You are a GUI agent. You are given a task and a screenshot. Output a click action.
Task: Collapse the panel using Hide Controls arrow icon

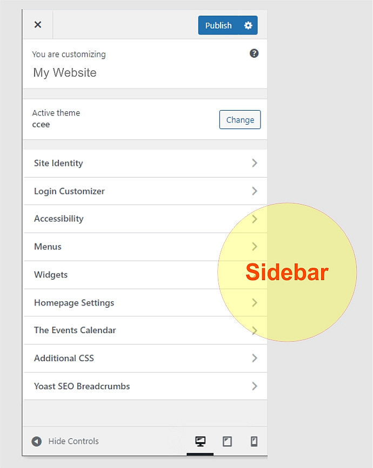tap(36, 441)
